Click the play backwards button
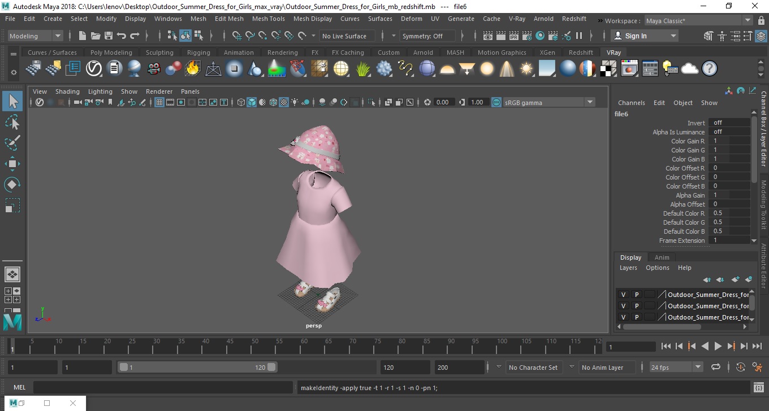 click(x=705, y=346)
